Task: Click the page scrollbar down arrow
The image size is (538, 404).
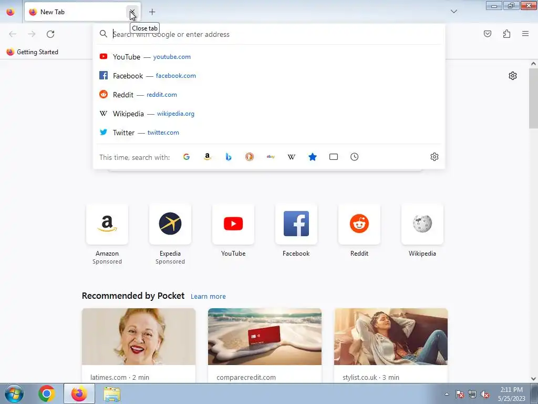Action: (533, 379)
